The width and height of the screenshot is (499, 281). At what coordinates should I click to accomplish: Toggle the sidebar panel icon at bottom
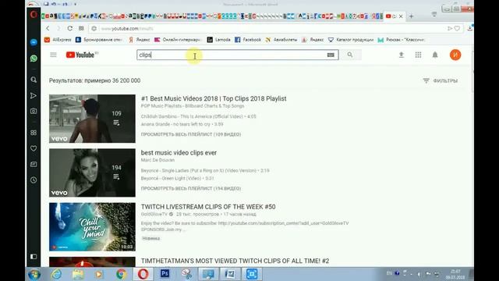pos(34,257)
